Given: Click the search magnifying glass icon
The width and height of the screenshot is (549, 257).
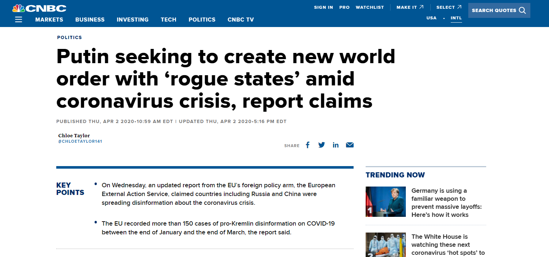Looking at the screenshot, I should pos(522,10).
